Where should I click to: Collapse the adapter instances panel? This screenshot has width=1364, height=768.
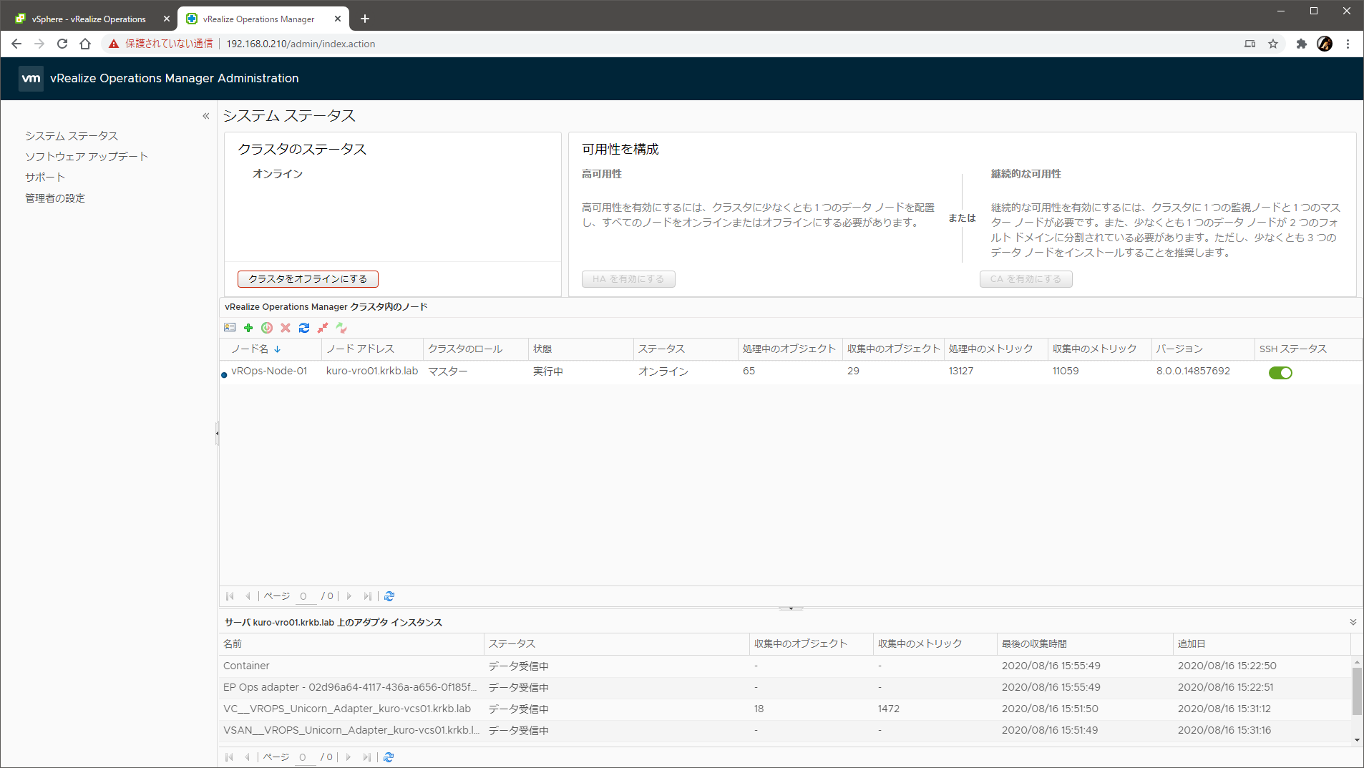[x=1353, y=622]
